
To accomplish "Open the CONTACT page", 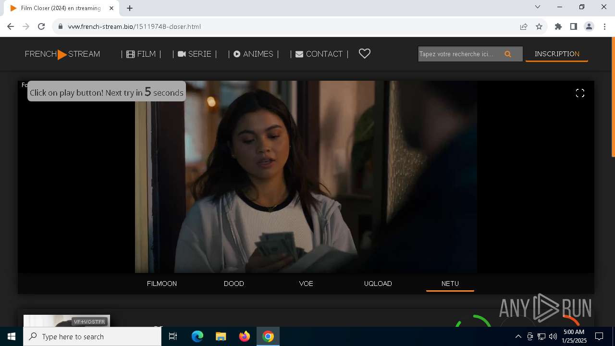I will click(x=319, y=54).
